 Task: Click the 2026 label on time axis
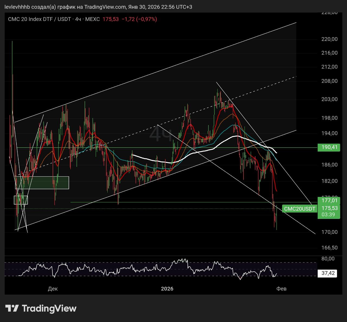167,289
